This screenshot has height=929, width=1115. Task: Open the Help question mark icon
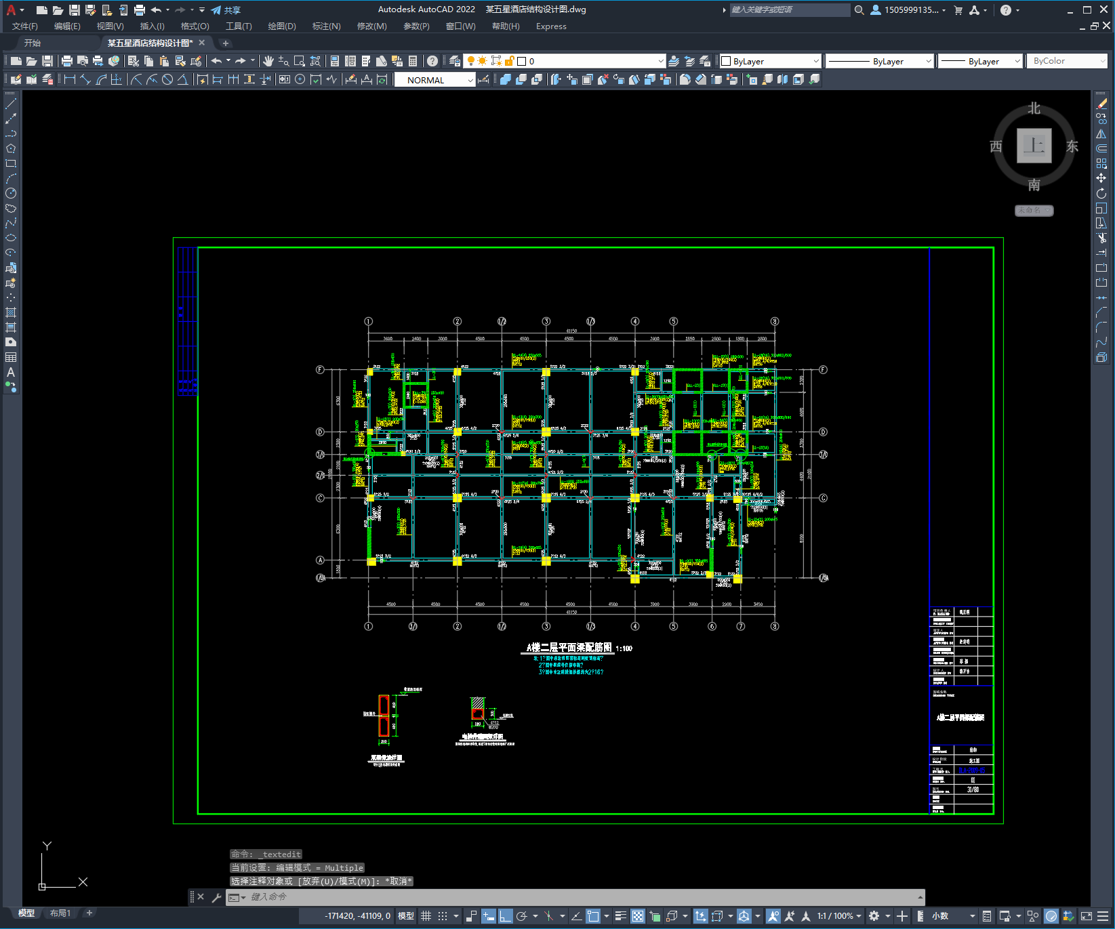(432, 61)
